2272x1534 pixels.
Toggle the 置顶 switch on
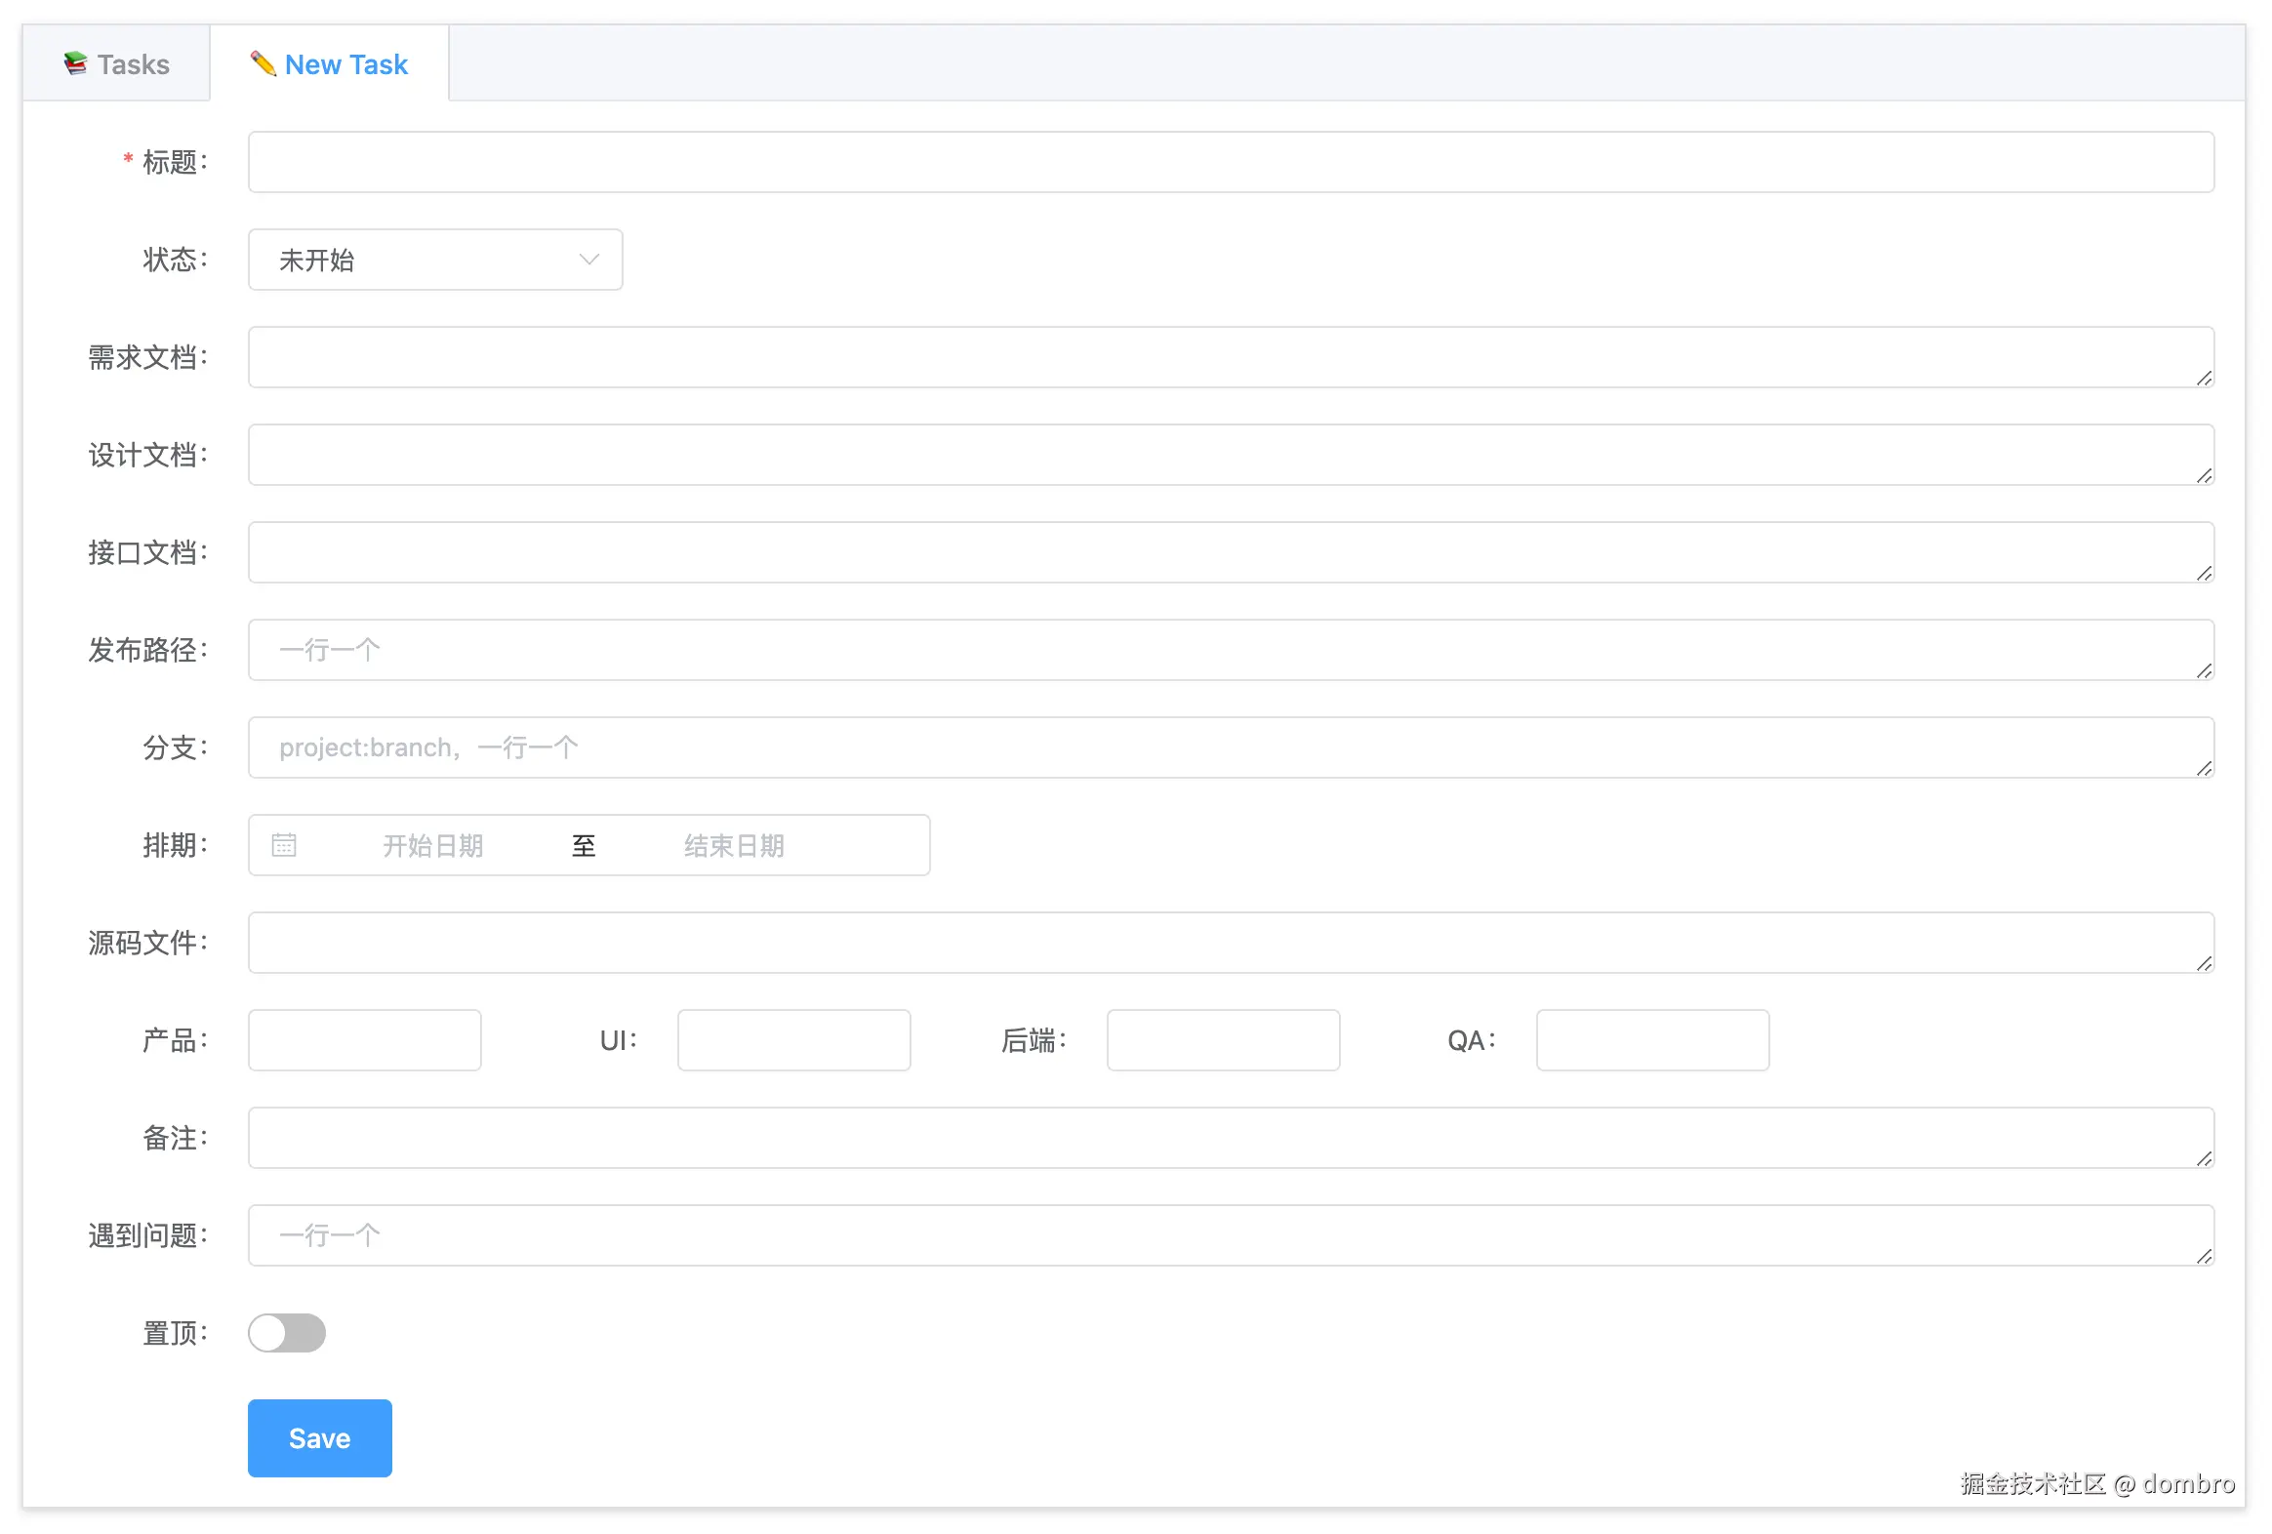pyautogui.click(x=287, y=1333)
